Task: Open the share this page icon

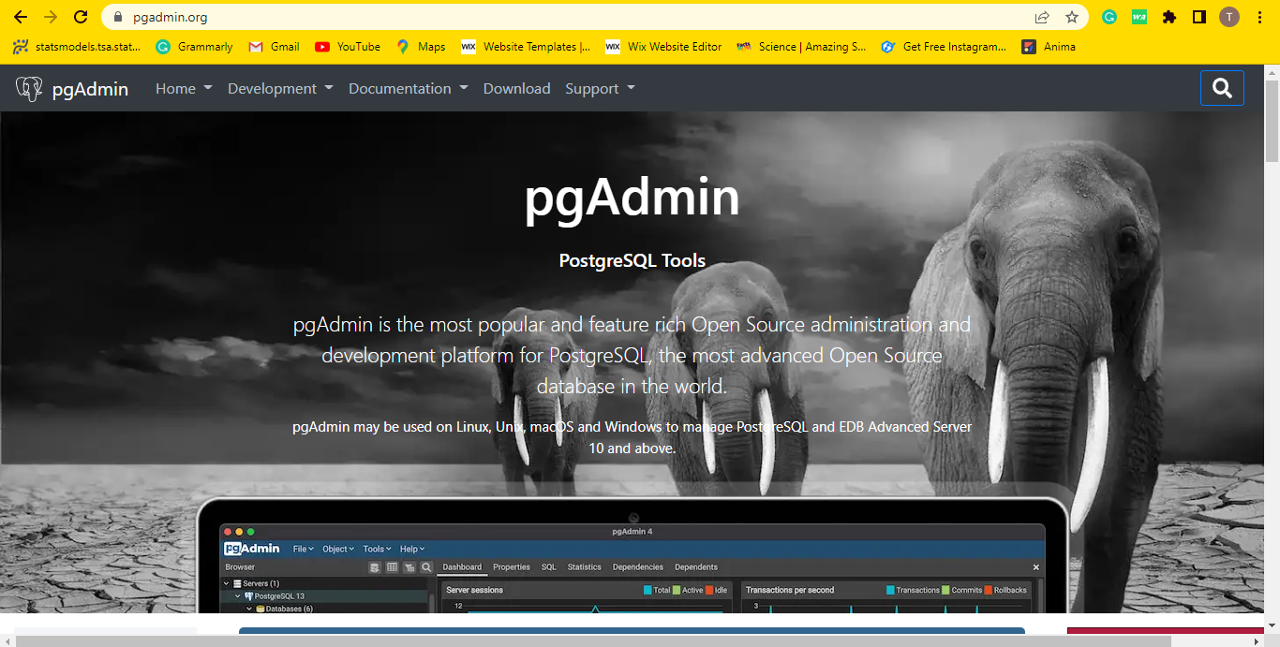Action: pyautogui.click(x=1042, y=17)
